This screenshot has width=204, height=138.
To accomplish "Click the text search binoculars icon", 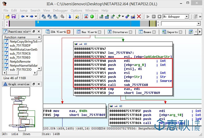I will (x=49, y=17).
